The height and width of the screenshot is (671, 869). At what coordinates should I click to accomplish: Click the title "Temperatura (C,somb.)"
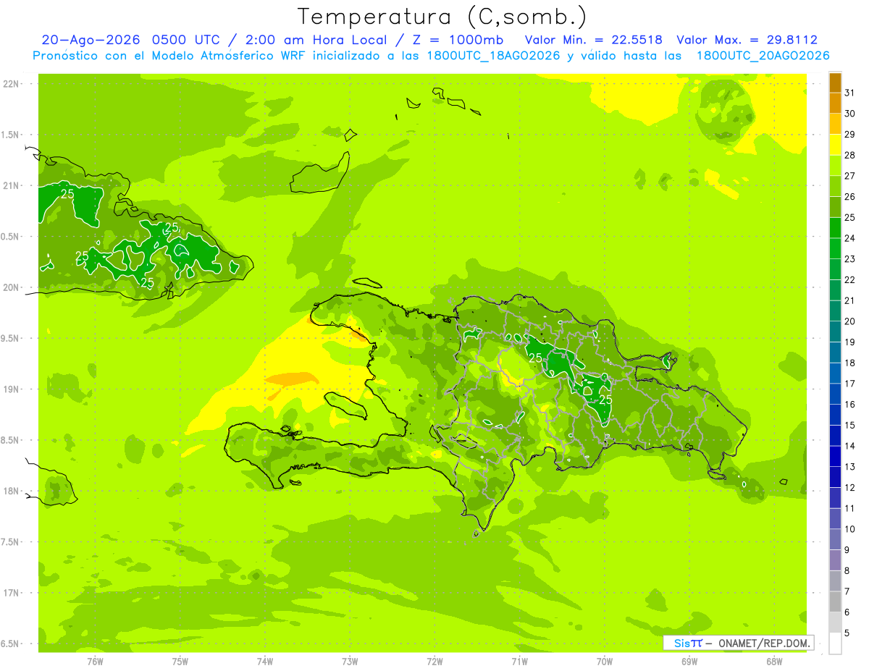442,17
